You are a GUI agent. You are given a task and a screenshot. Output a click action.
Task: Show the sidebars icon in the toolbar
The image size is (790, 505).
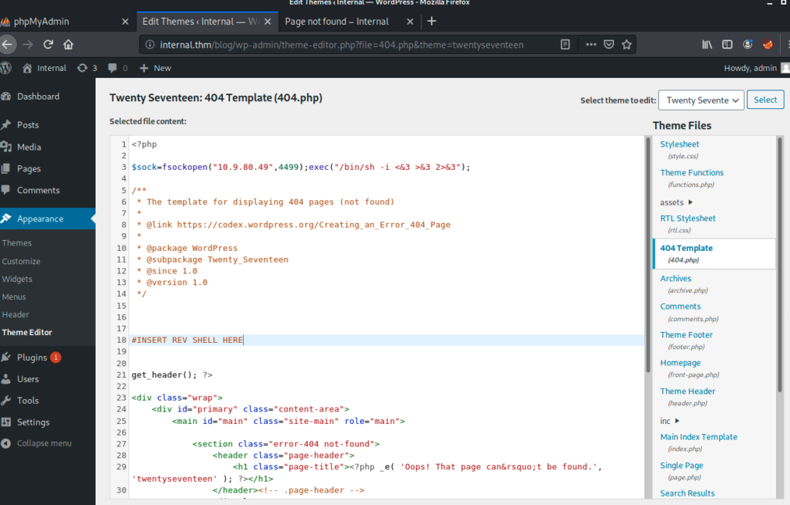pos(727,44)
